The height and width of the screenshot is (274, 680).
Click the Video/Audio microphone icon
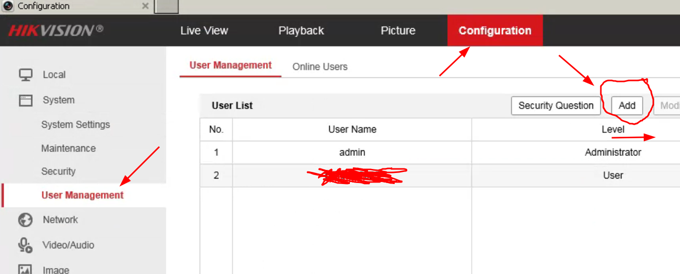(x=25, y=245)
